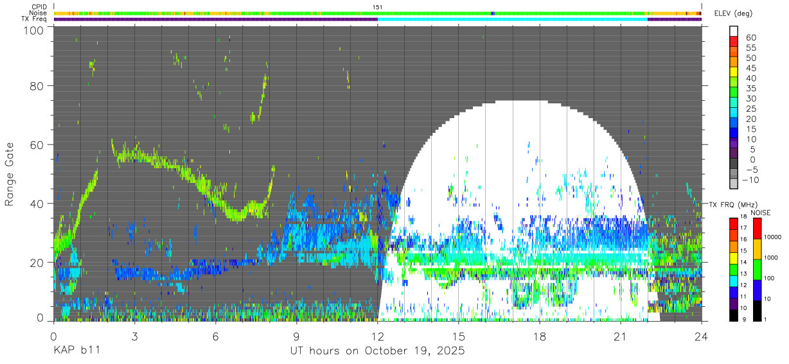Select the purple segment of the TX Freq strip
The image size is (789, 364).
coord(215,19)
